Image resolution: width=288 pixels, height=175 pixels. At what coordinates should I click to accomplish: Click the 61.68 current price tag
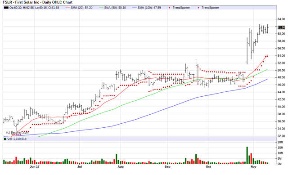tap(281, 27)
